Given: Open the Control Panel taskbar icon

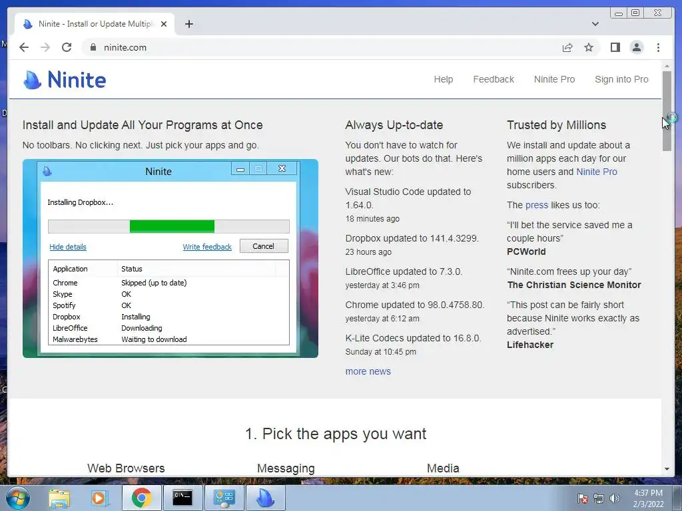Looking at the screenshot, I should [224, 498].
